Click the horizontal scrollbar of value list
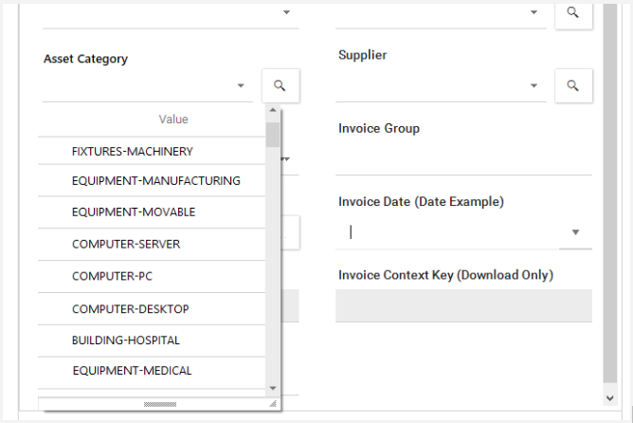 [x=160, y=404]
